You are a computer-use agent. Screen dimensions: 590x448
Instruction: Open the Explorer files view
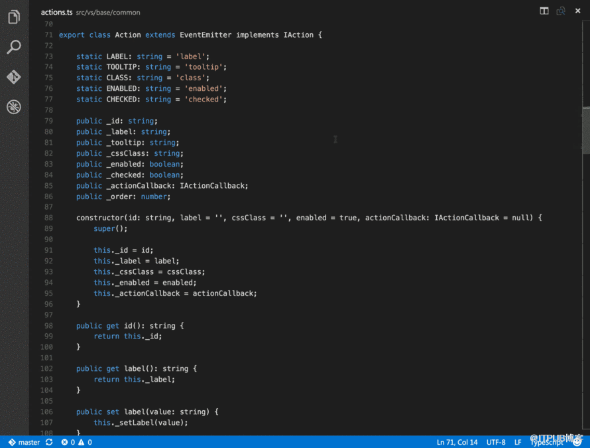14,17
